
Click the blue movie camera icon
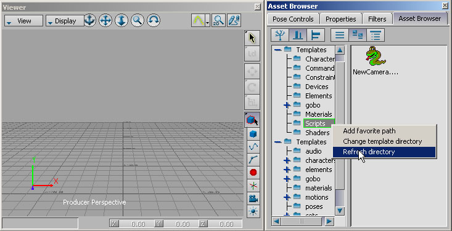(x=253, y=198)
